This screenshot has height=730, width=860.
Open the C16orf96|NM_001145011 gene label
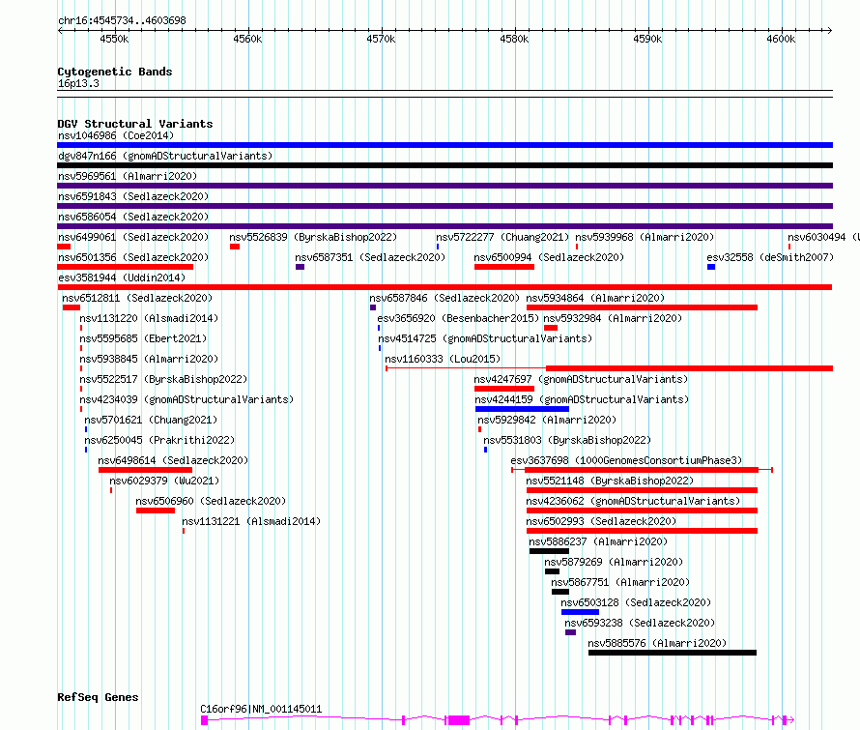[261, 709]
